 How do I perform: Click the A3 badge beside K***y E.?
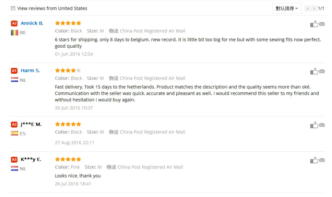[14, 160]
